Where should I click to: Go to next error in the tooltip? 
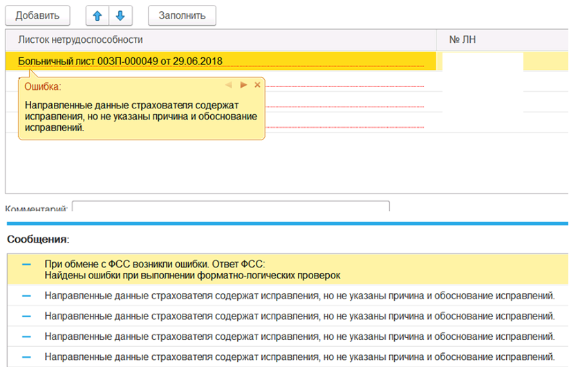pyautogui.click(x=243, y=85)
